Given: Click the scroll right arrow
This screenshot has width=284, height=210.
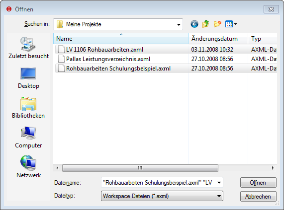Looking at the screenshot, I should click(273, 168).
